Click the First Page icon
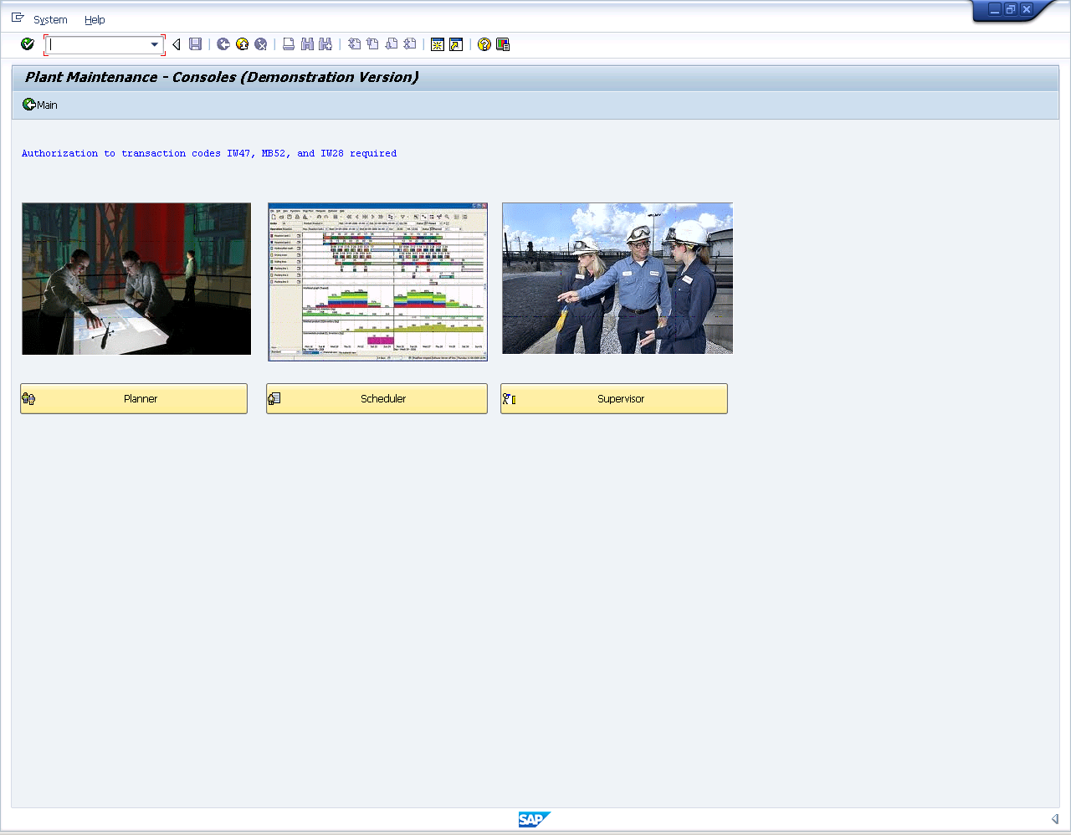 point(354,44)
